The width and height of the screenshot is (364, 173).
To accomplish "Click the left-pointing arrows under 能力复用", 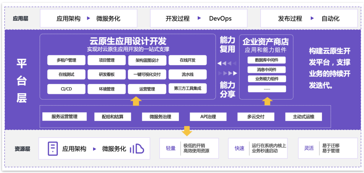I will 227,63.
